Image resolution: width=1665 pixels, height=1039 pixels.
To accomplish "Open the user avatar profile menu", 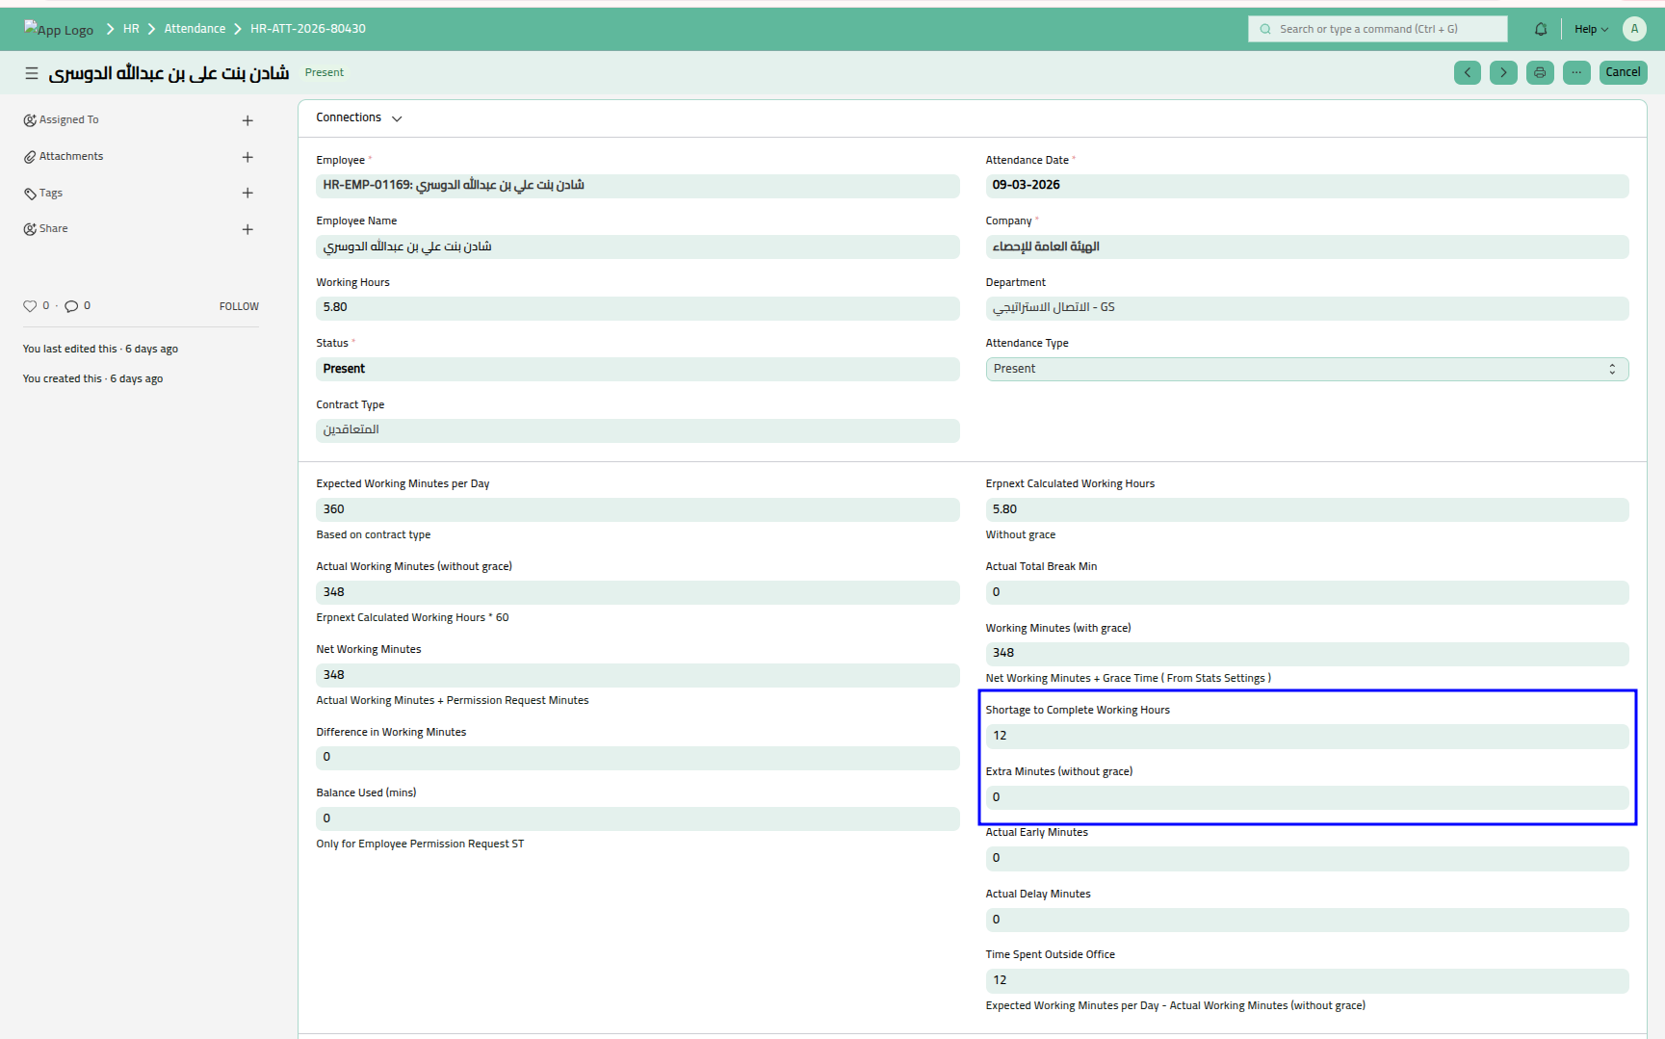I will (1634, 29).
